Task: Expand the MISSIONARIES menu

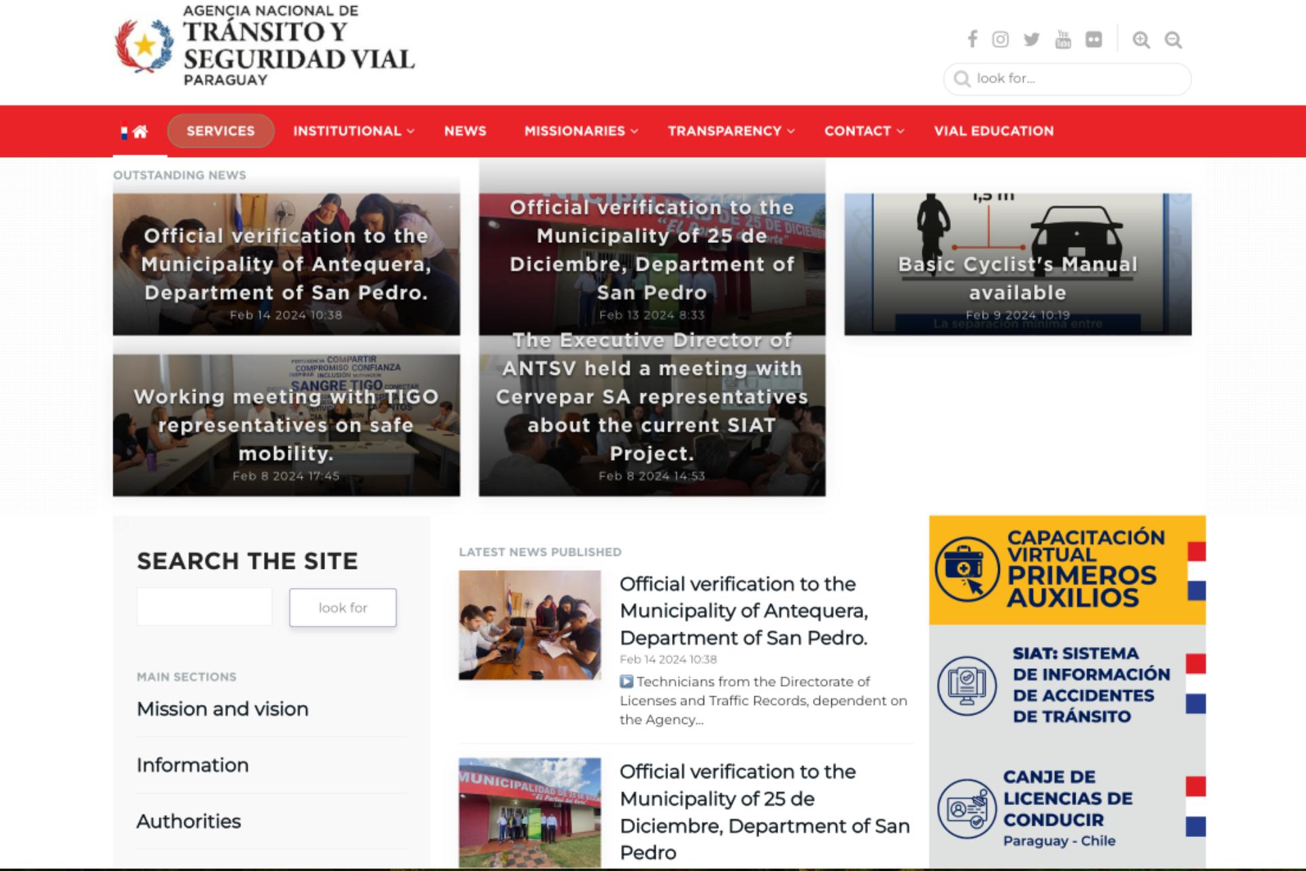Action: point(575,131)
